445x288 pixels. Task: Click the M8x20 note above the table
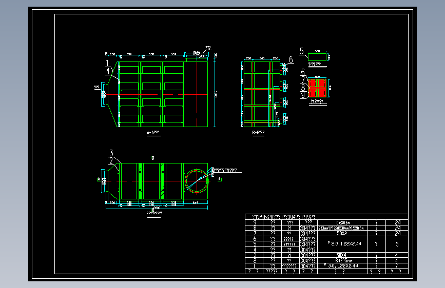coord(283,217)
